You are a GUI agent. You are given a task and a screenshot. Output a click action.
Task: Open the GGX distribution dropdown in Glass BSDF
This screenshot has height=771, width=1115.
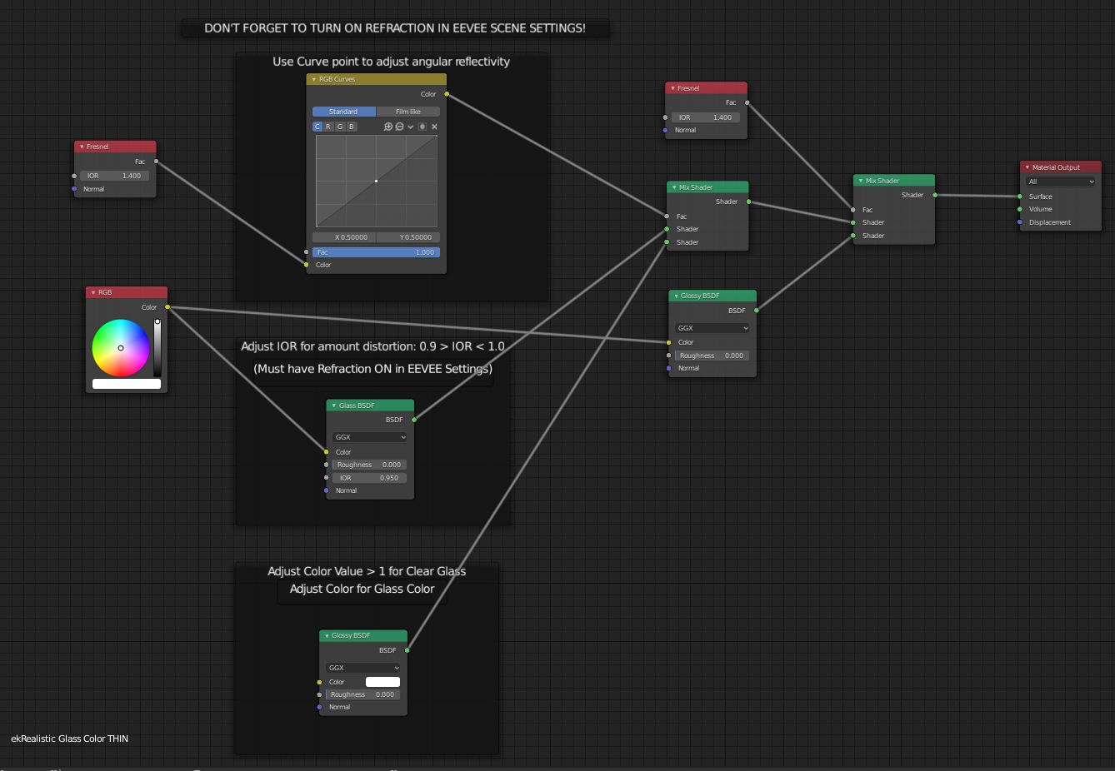point(370,437)
